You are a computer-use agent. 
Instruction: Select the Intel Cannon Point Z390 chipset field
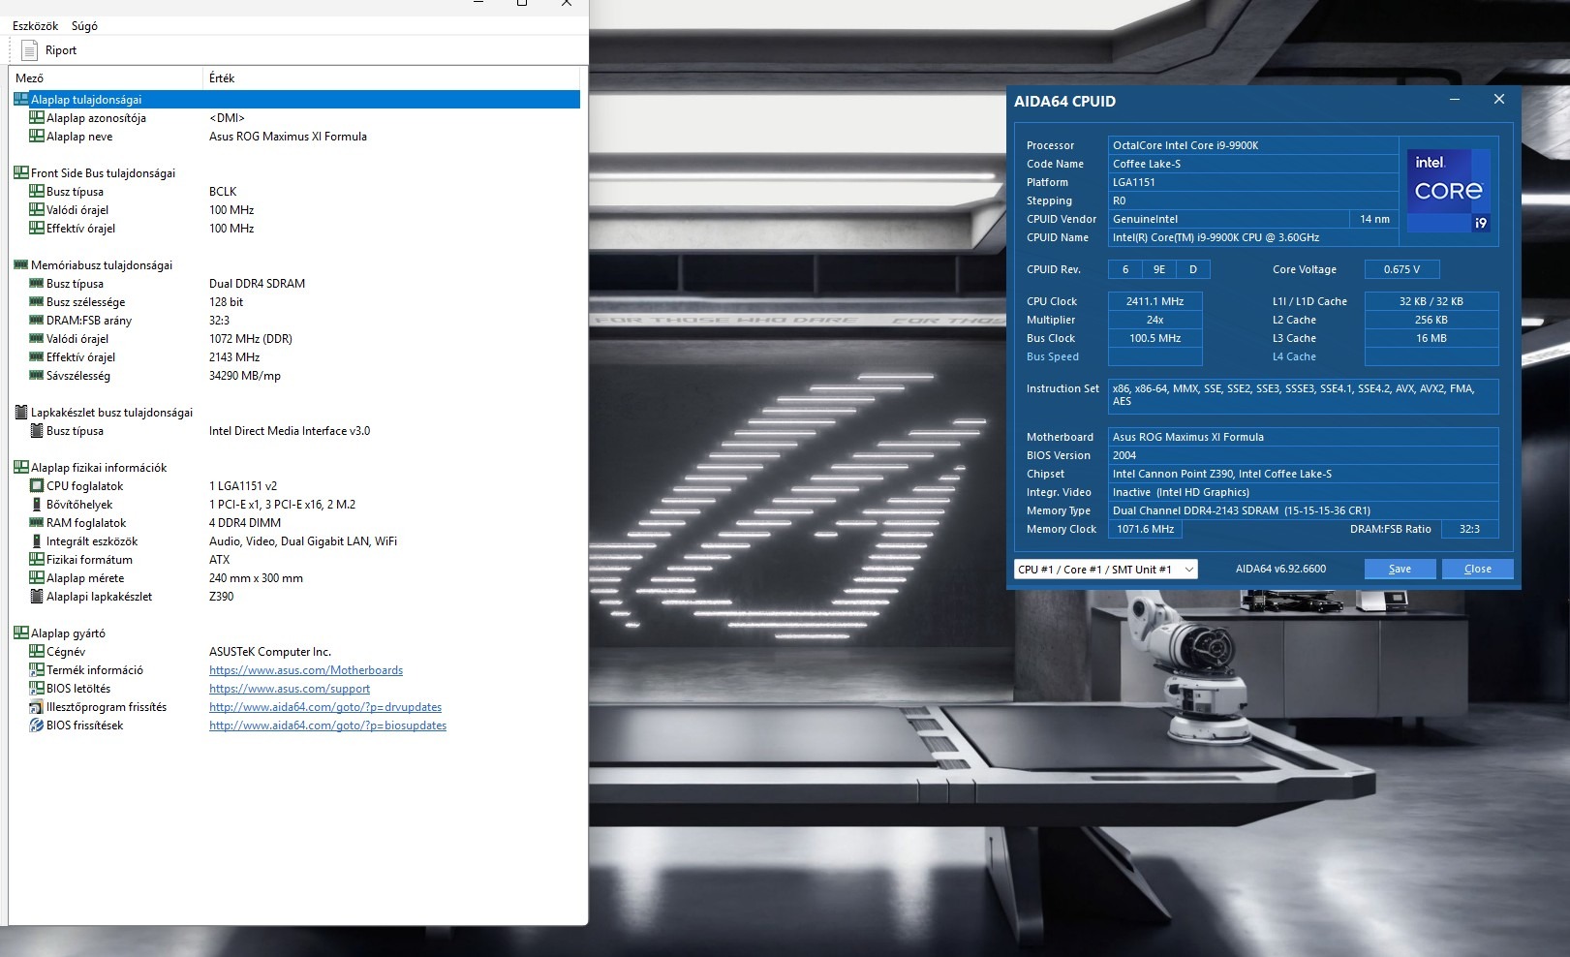pos(1304,474)
